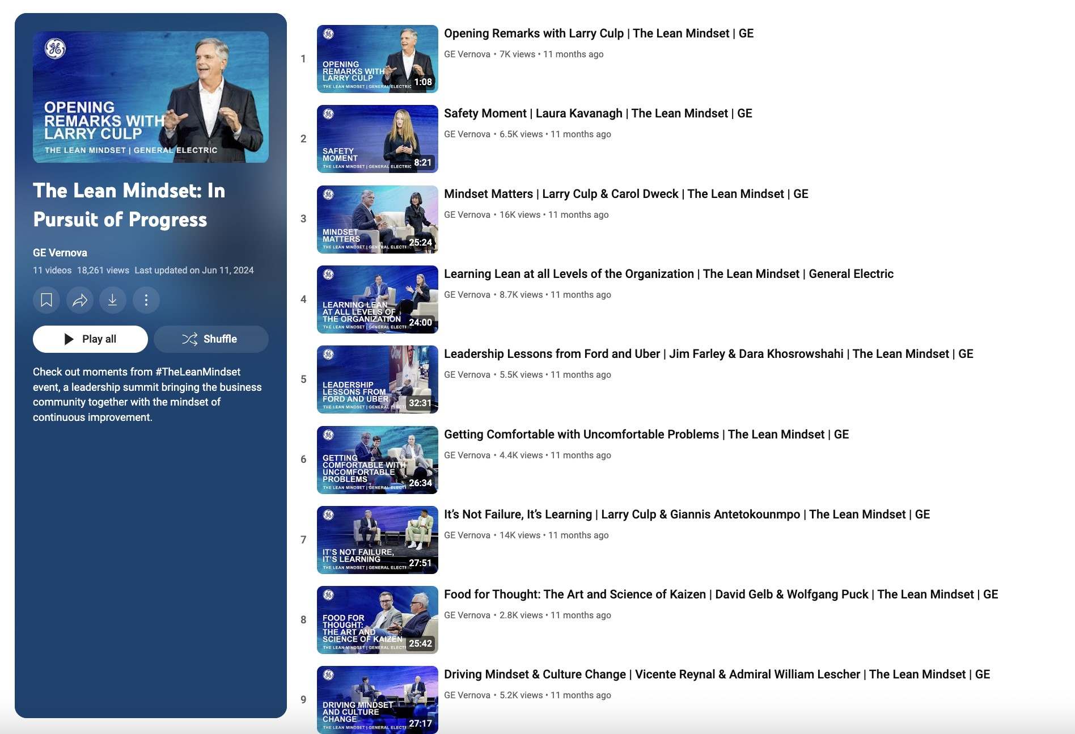This screenshot has width=1075, height=734.
Task: Open Getting Comfortable with Uncomfortable Problems thumbnail
Action: [x=378, y=460]
